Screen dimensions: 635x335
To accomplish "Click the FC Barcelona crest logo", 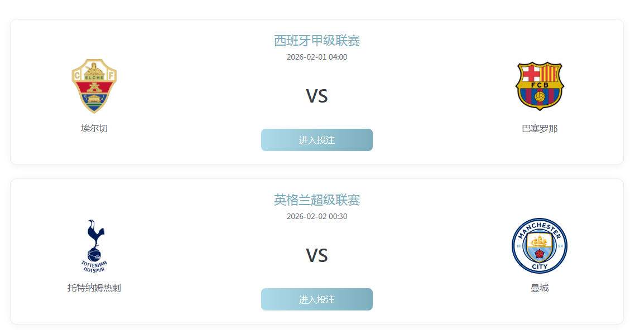I will point(539,85).
